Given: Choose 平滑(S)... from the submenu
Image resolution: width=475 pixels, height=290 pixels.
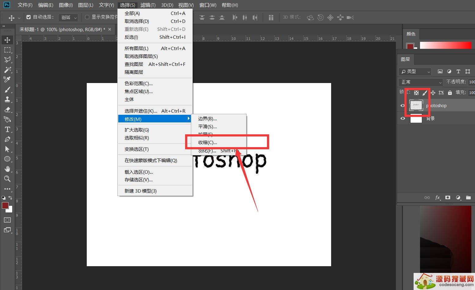Looking at the screenshot, I should coord(218,126).
